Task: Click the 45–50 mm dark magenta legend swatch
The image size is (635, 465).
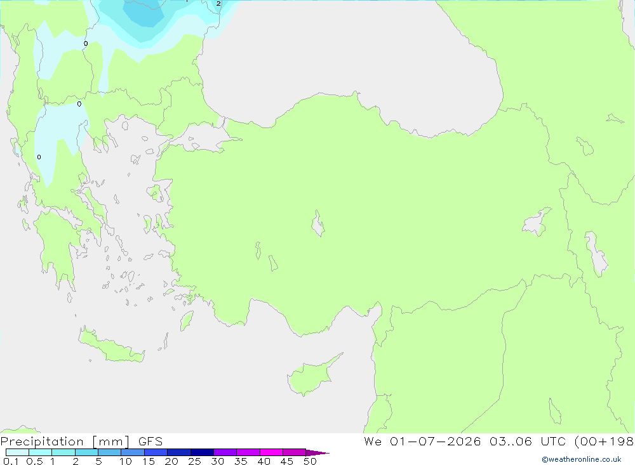Action: (294, 452)
